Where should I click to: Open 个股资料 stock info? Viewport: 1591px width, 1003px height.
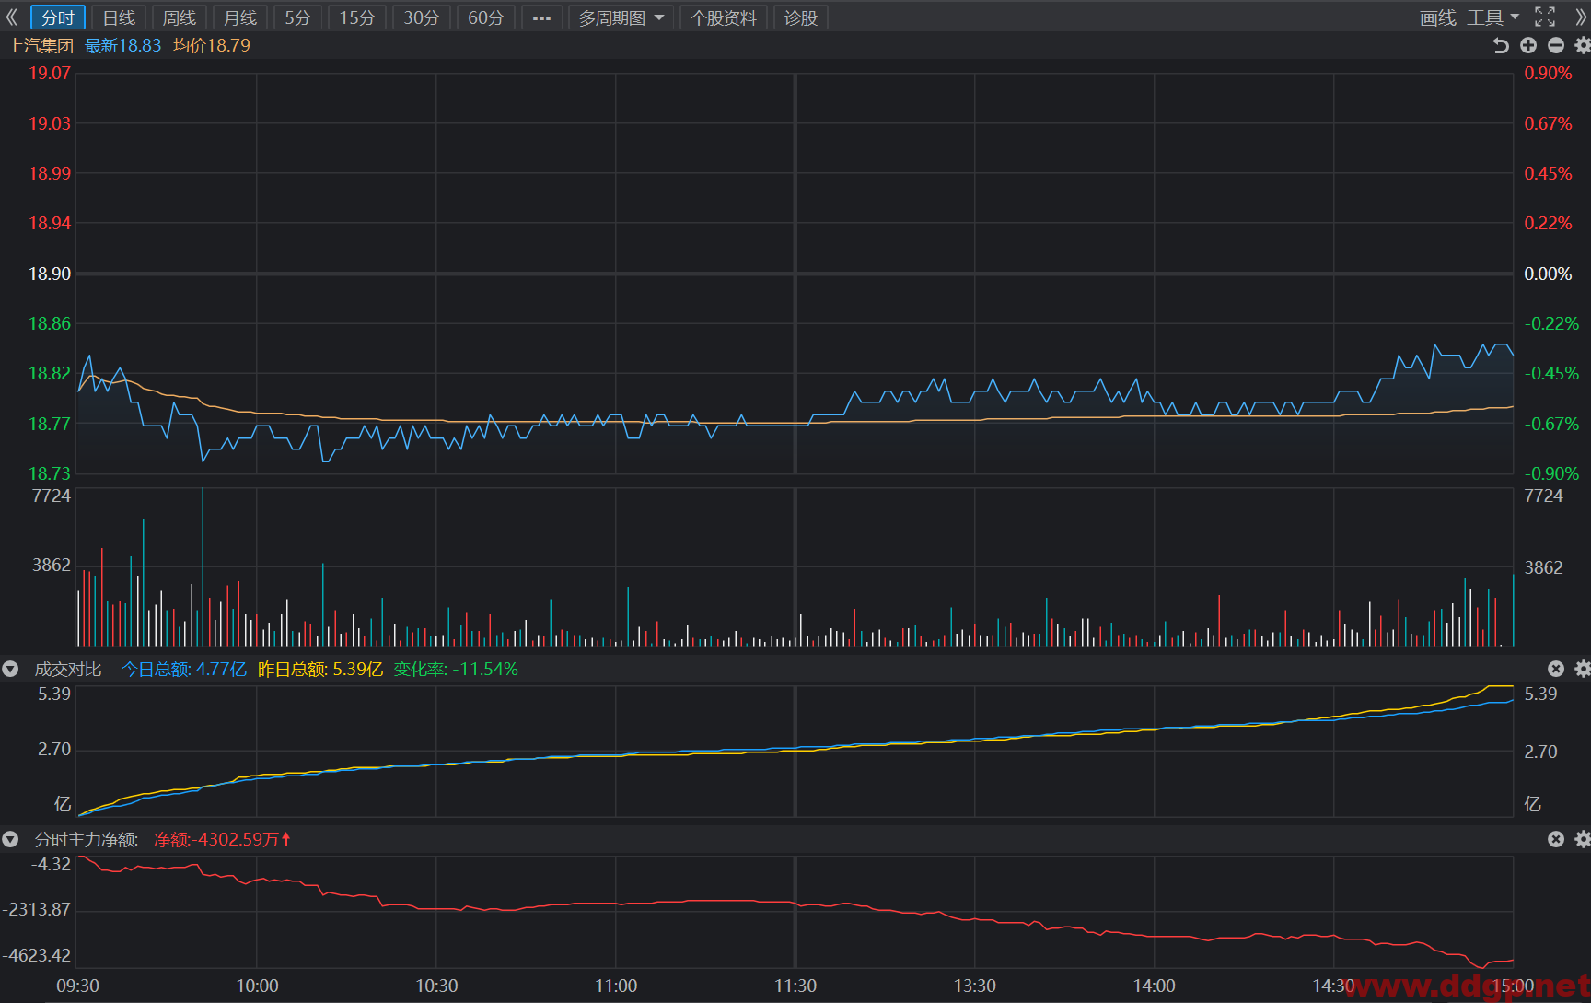point(724,17)
